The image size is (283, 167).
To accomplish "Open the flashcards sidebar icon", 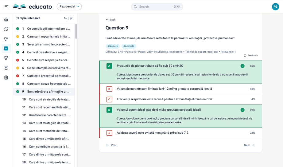I will pyautogui.click(x=6, y=39).
